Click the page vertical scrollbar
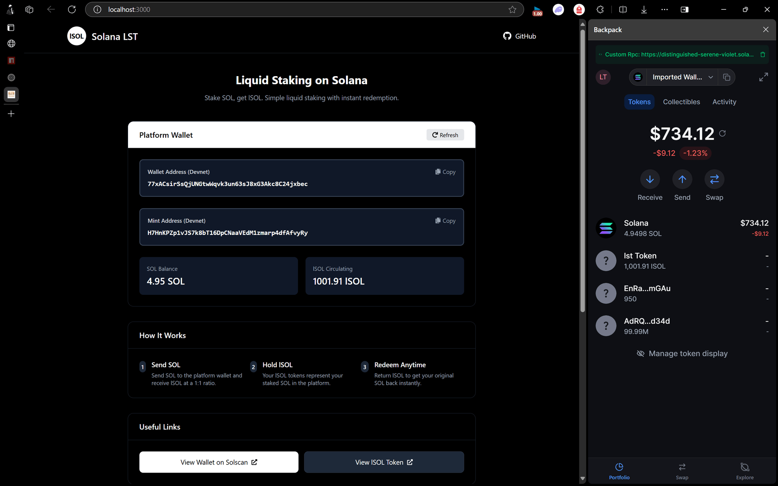The height and width of the screenshot is (486, 778). pyautogui.click(x=582, y=170)
